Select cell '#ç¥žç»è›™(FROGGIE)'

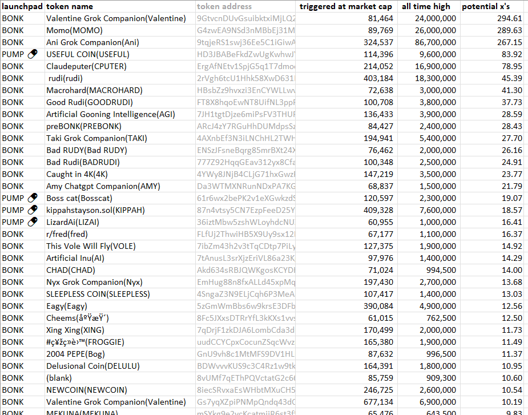click(120, 343)
